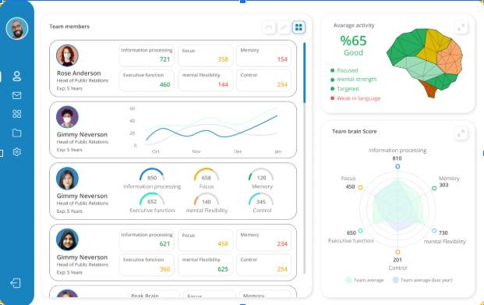Click the mental Flexibility 730 radar point
The width and height of the screenshot is (484, 305).
(x=434, y=231)
